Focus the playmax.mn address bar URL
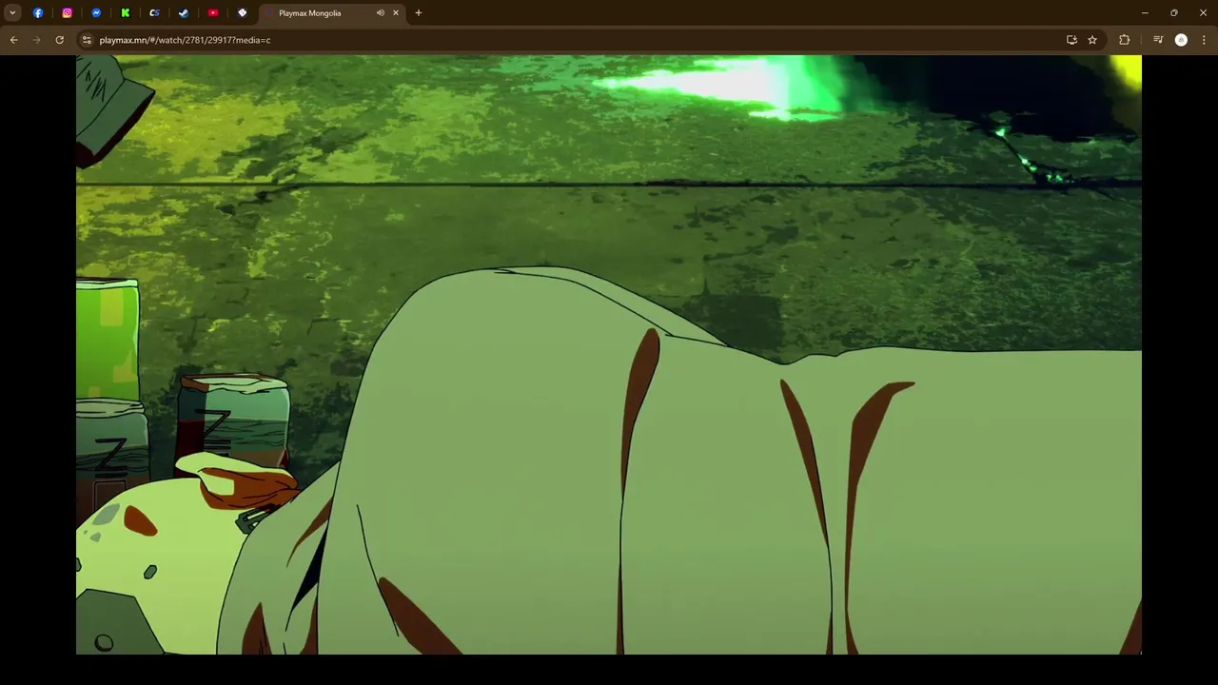This screenshot has height=685, width=1218. tap(185, 40)
